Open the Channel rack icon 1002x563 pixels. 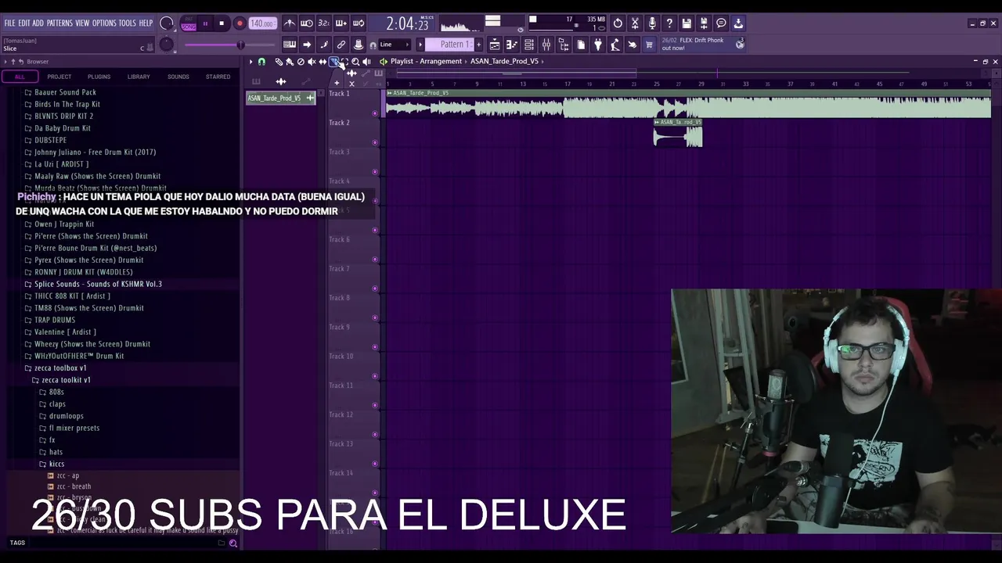point(529,45)
